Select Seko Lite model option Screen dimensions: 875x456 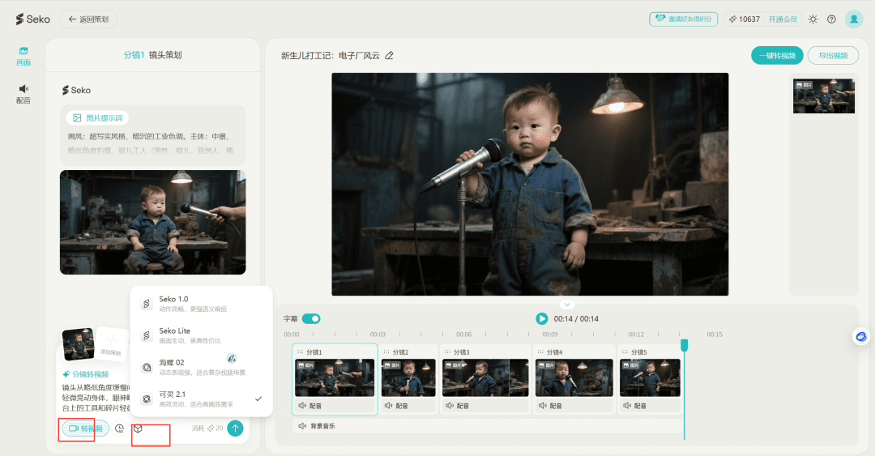pos(202,335)
